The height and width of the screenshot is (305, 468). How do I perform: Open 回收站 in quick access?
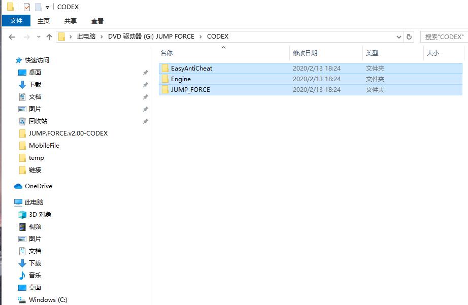coord(38,121)
